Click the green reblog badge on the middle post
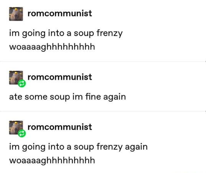This screenshot has width=206, height=173. pyautogui.click(x=22, y=83)
